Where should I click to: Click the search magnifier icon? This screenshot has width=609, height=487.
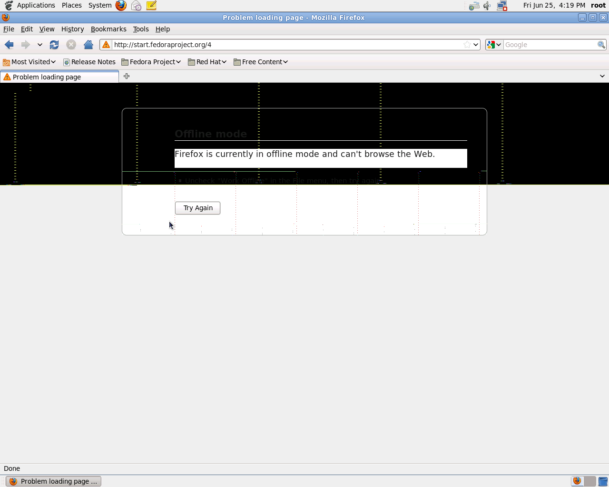coord(601,45)
